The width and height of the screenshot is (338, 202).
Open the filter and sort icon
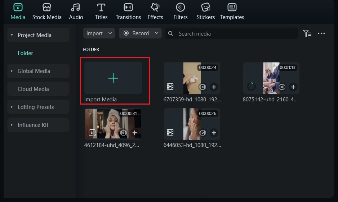pyautogui.click(x=307, y=33)
